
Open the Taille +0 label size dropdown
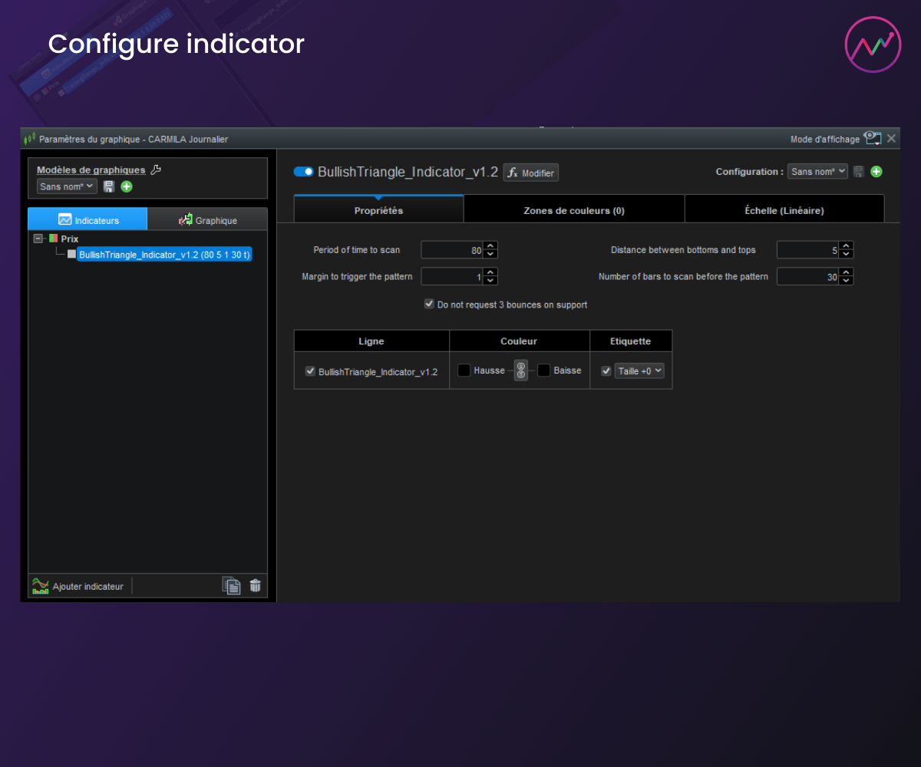(639, 371)
